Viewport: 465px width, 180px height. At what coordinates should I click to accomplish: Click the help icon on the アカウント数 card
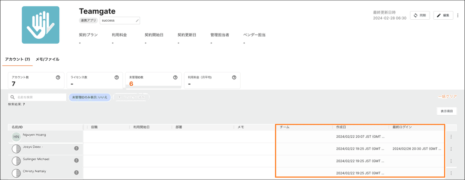point(58,77)
